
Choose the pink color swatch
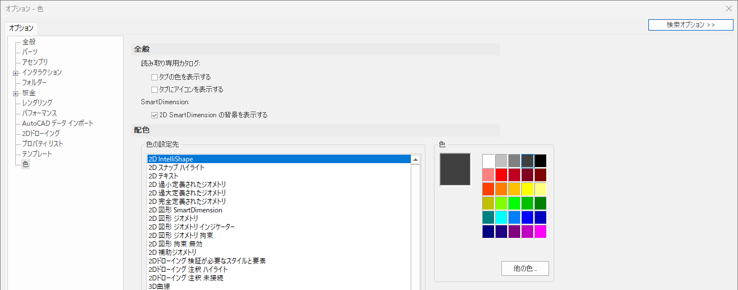click(x=488, y=175)
